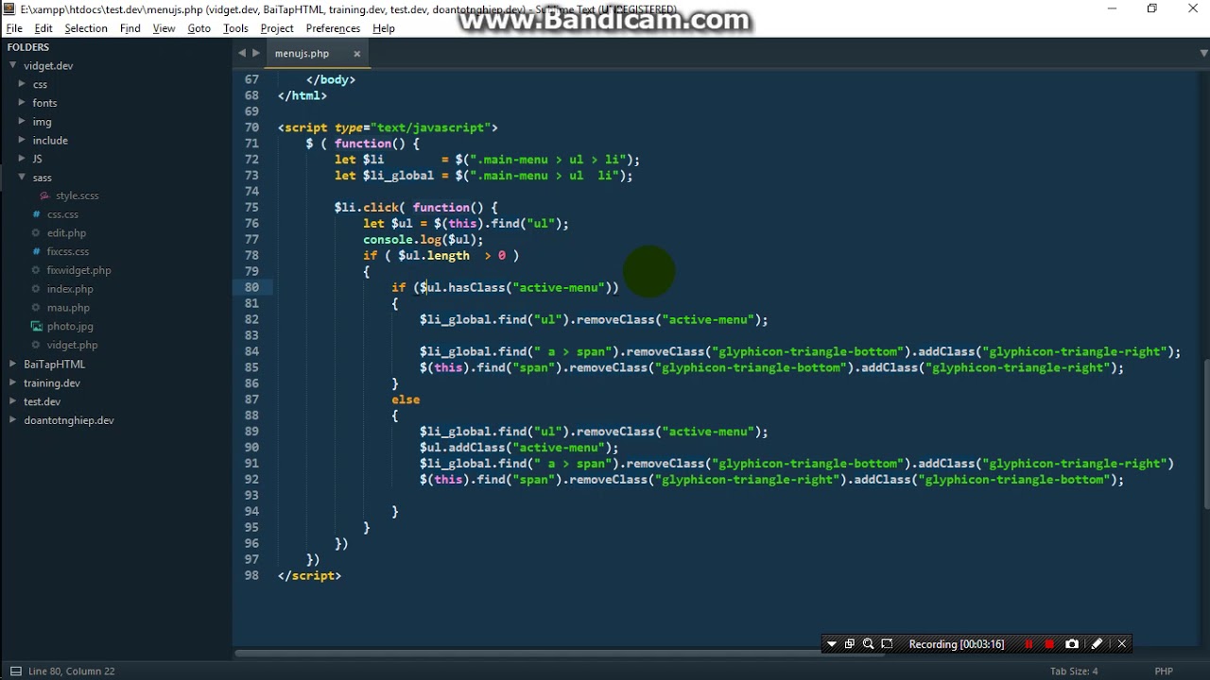Open edit.php file in sidebar

(66, 233)
